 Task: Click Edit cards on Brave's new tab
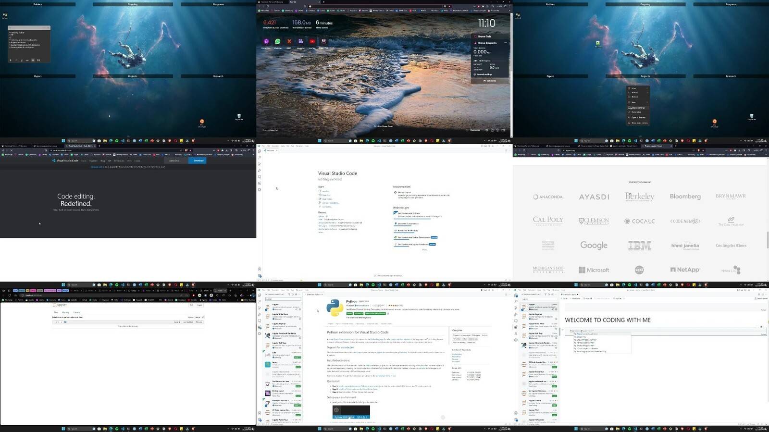coord(491,81)
